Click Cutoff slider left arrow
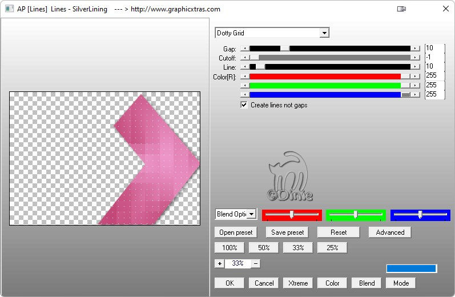This screenshot has height=297, width=455. 244,58
